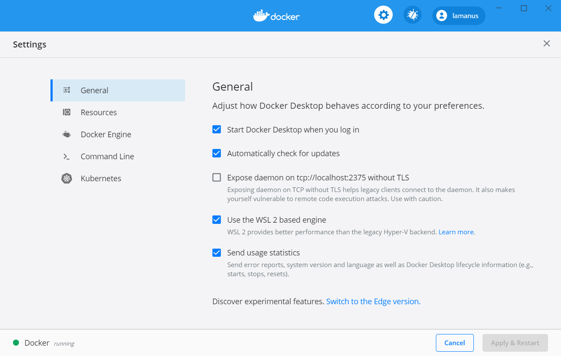Image resolution: width=561 pixels, height=356 pixels.
Task: Click the Kubernetes wheel icon
Action: pos(66,178)
